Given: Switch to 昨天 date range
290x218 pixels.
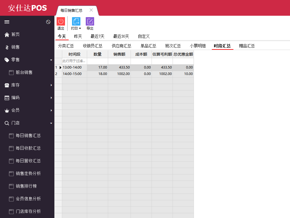Looking at the screenshot, I should [x=78, y=36].
